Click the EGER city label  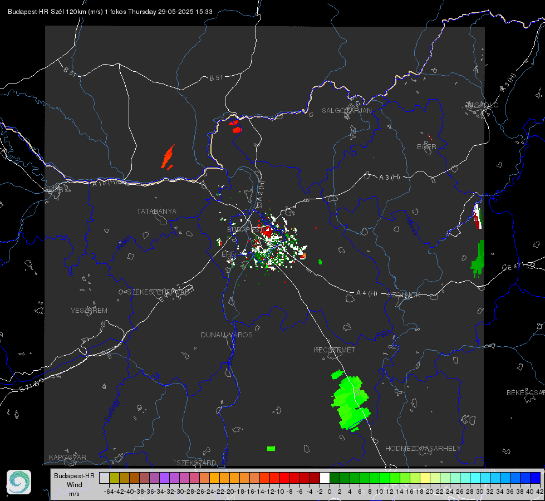click(426, 147)
